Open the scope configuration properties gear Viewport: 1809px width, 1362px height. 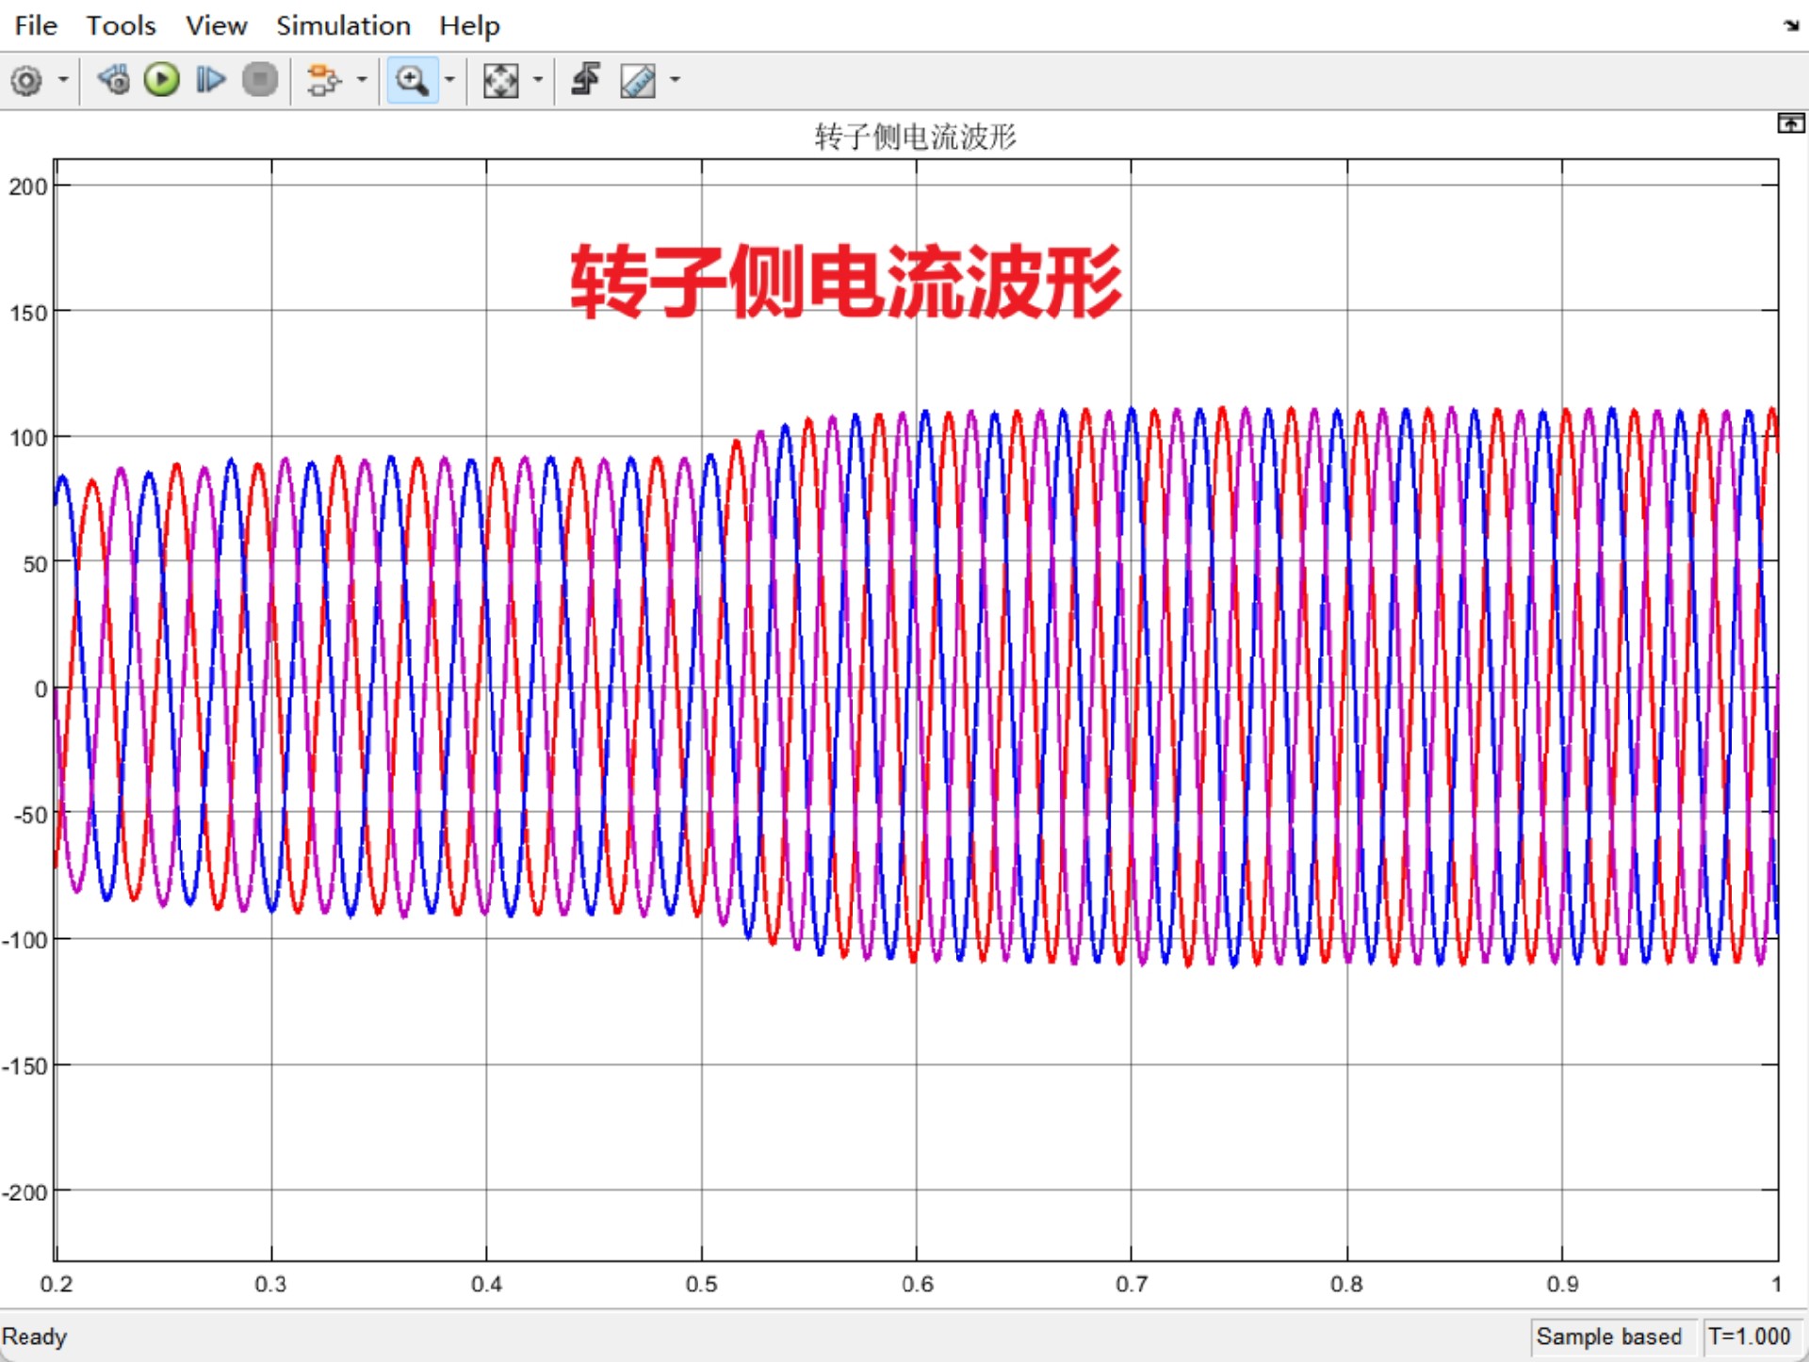26,80
